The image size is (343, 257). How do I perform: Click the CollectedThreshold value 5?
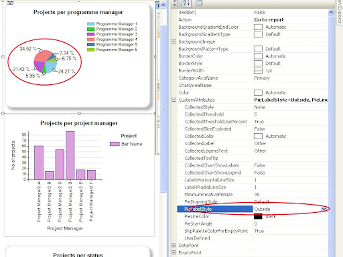[x=255, y=114]
